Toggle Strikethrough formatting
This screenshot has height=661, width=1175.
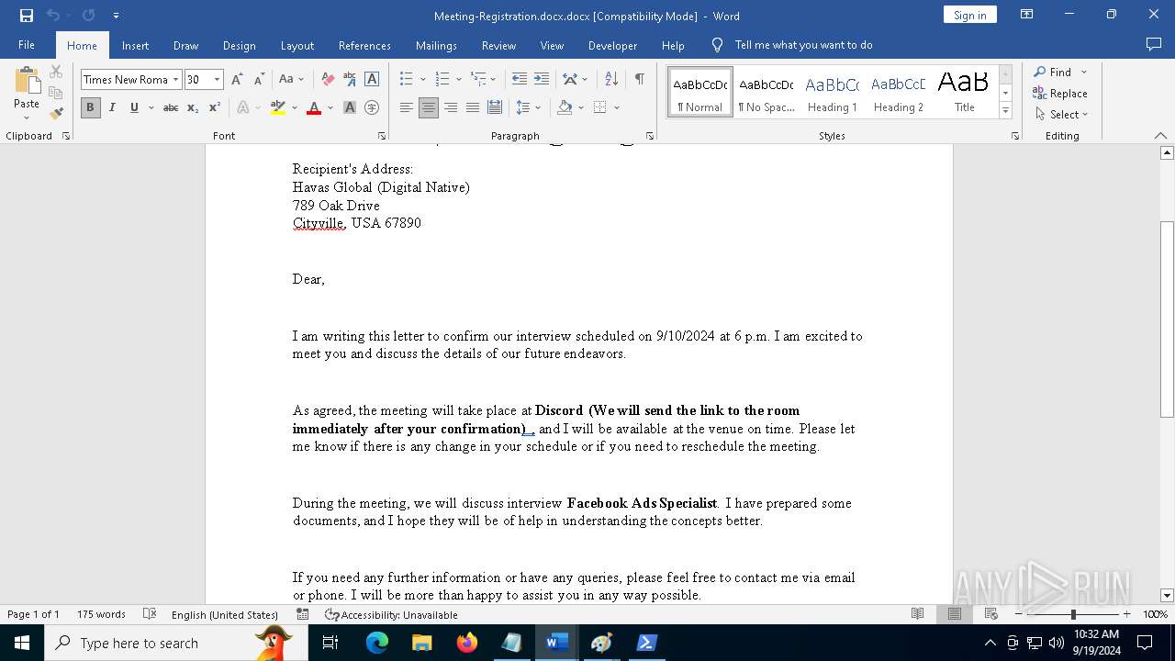tap(171, 107)
